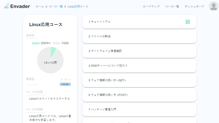Viewport: 219px width, 123px height.
Task: Click the 未回答 legend label
Action: (65, 43)
